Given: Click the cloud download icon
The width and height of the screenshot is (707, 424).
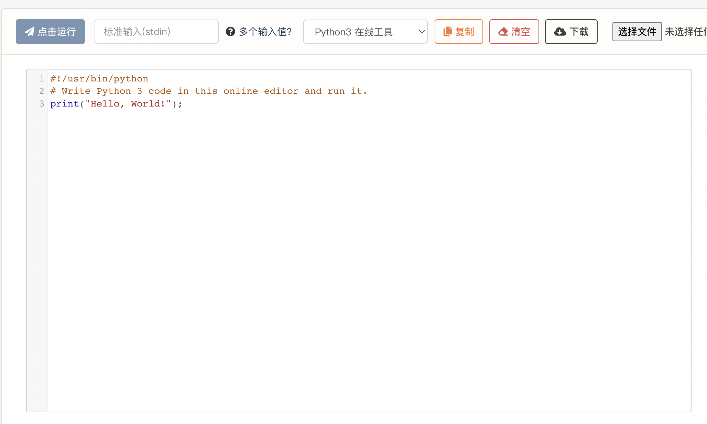Looking at the screenshot, I should [560, 32].
